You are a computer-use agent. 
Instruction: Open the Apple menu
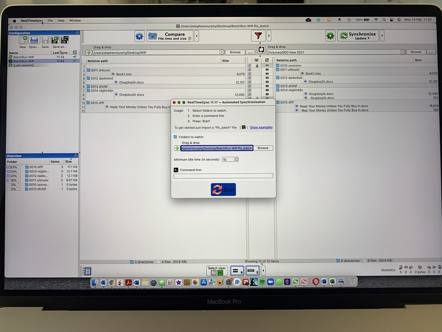15,21
